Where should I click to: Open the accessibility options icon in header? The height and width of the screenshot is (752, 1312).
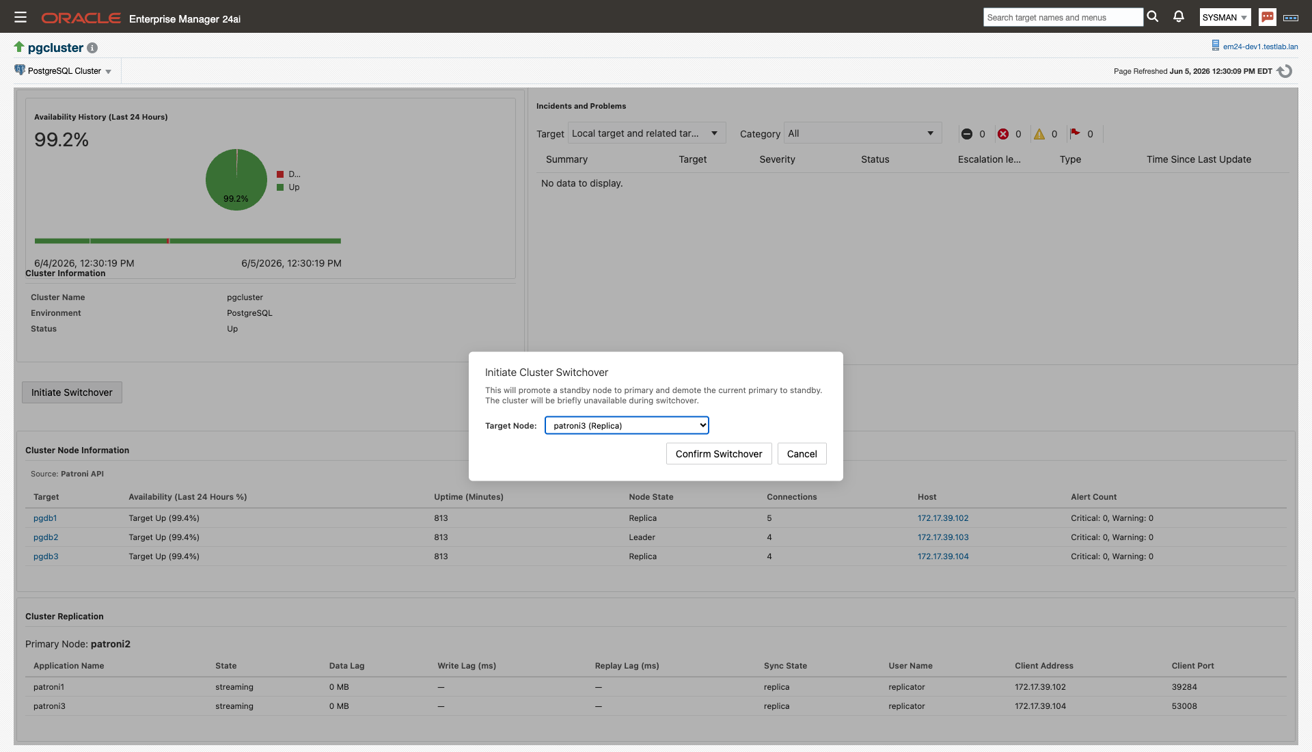(x=1291, y=18)
